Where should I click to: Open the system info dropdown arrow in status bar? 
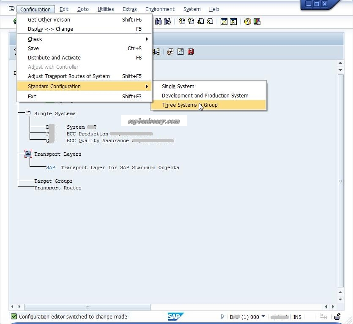click(263, 316)
